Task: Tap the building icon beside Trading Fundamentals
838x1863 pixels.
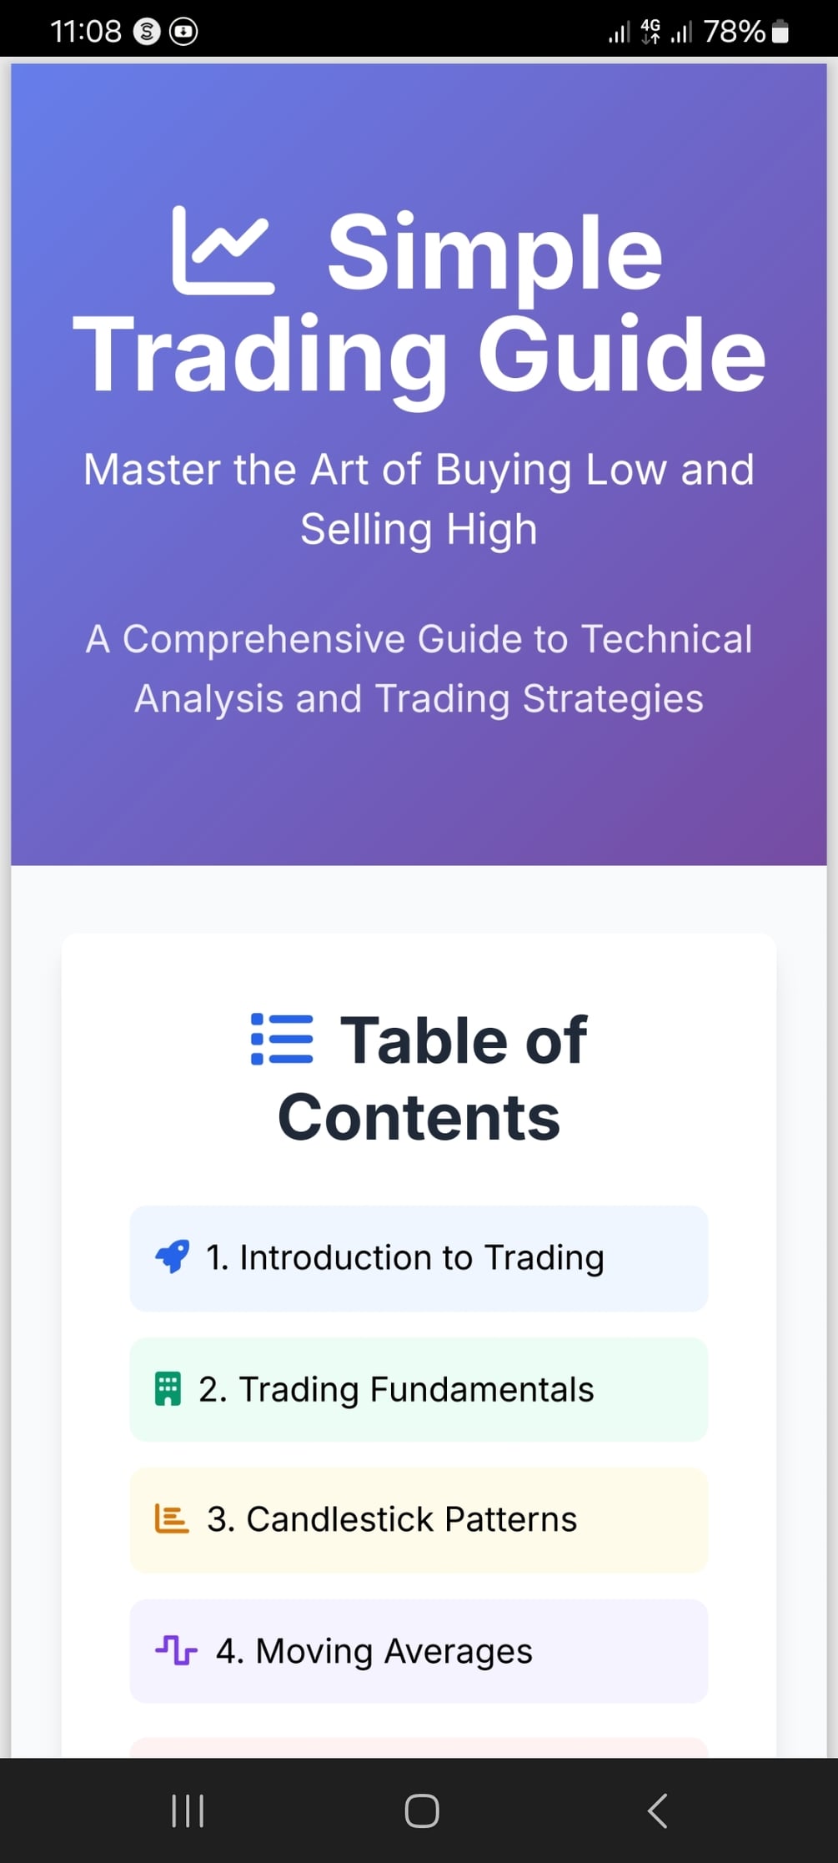Action: [x=168, y=1387]
